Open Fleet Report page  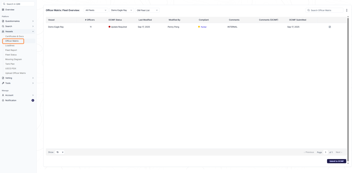tap(11, 50)
